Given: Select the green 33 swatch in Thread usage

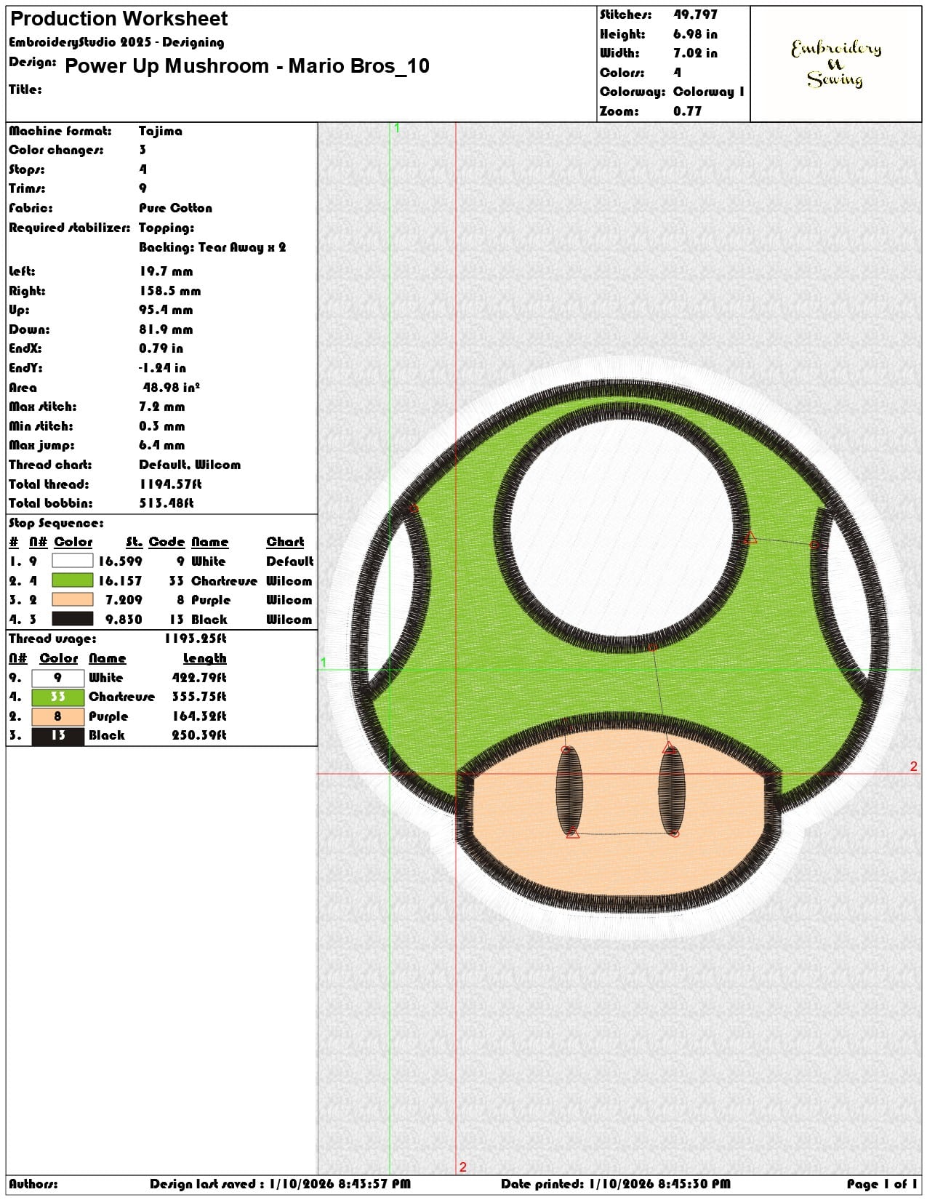Looking at the screenshot, I should [58, 697].
